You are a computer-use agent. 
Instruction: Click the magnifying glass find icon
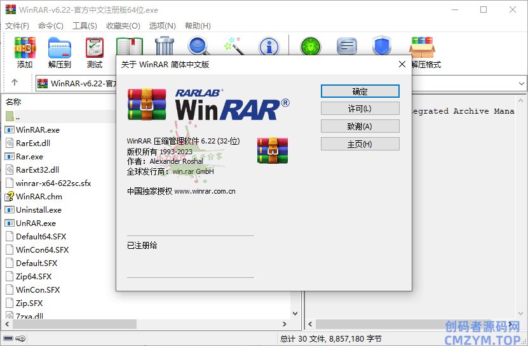198,46
